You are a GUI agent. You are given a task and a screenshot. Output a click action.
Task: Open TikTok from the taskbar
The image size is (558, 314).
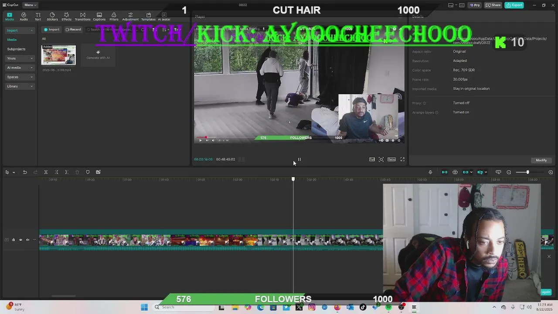click(363, 307)
